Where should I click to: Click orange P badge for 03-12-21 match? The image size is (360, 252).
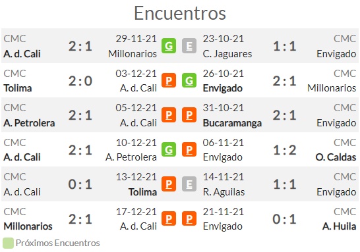pos(169,80)
